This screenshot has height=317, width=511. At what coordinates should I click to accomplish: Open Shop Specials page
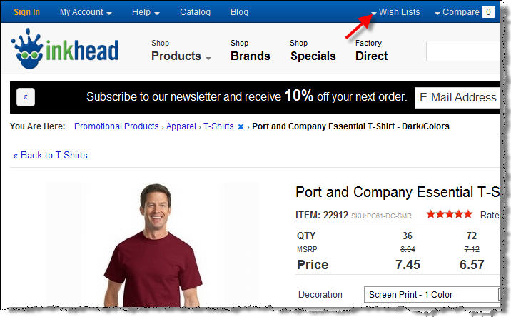click(313, 50)
